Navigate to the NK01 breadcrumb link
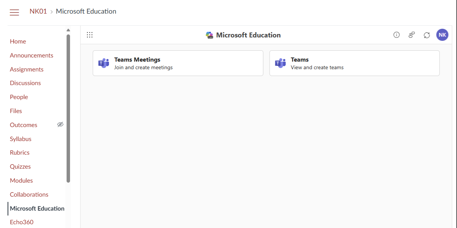457x228 pixels. tap(38, 11)
